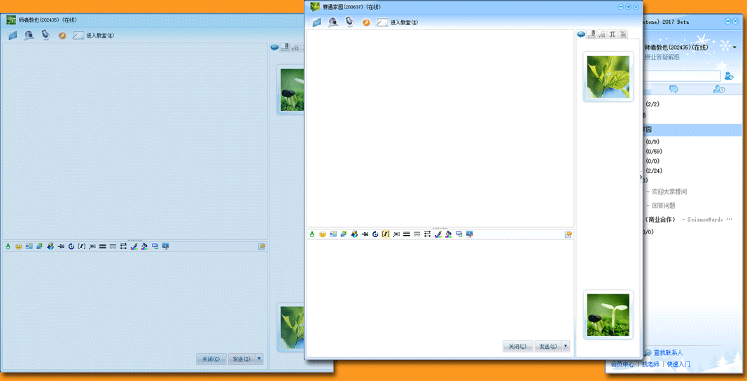Open the emoji smiley picker in 赛通家园 chat
This screenshot has height=381, width=747.
(322, 234)
